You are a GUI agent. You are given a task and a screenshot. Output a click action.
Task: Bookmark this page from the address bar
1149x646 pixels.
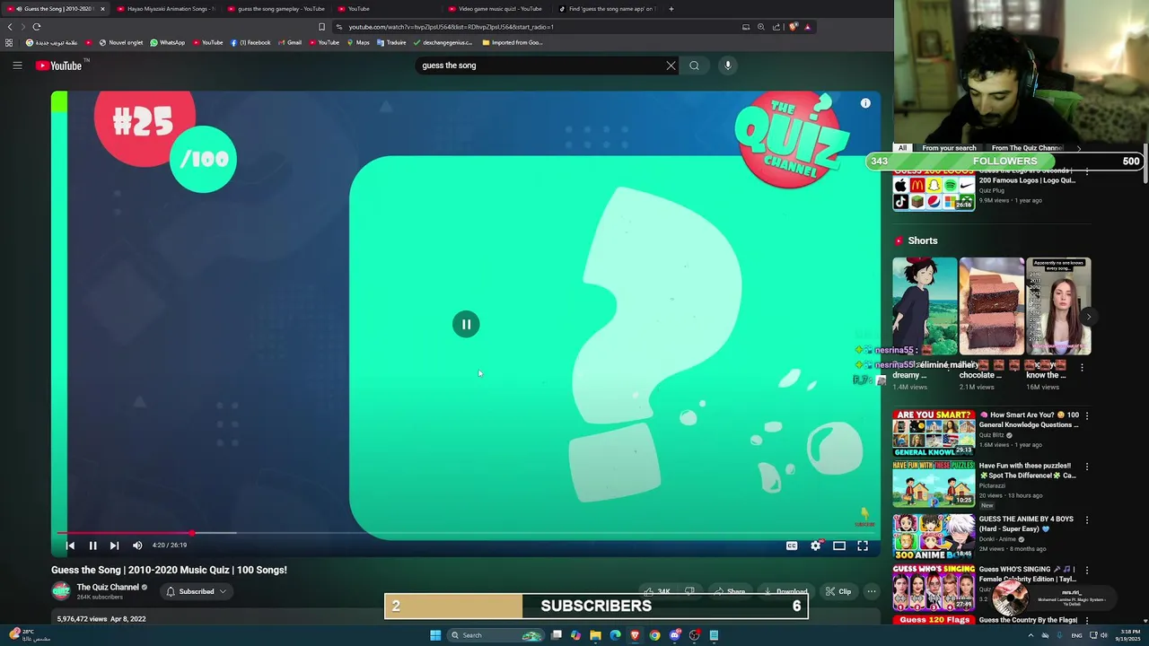(x=321, y=27)
